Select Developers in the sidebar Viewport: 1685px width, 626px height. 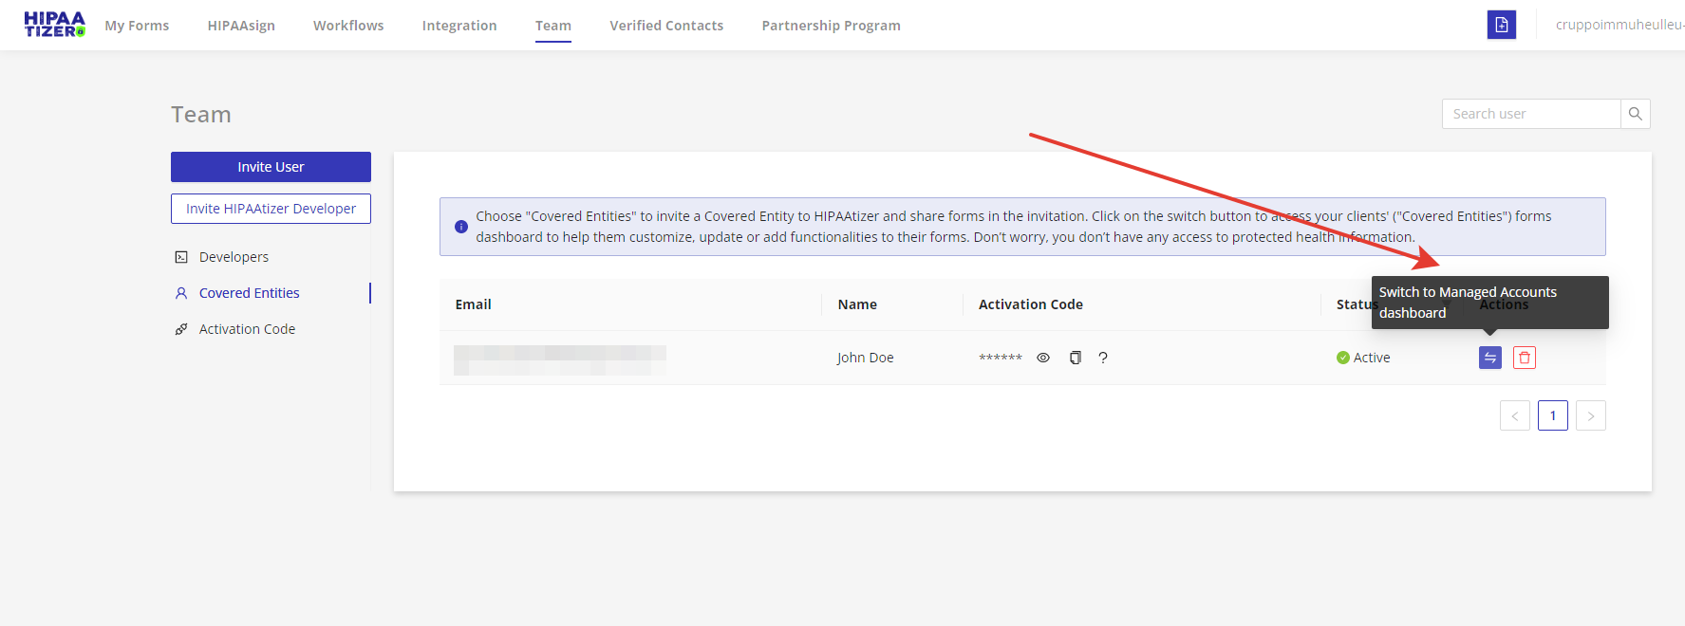point(234,257)
